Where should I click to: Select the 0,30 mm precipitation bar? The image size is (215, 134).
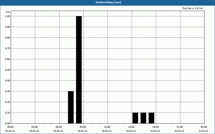click(71, 107)
